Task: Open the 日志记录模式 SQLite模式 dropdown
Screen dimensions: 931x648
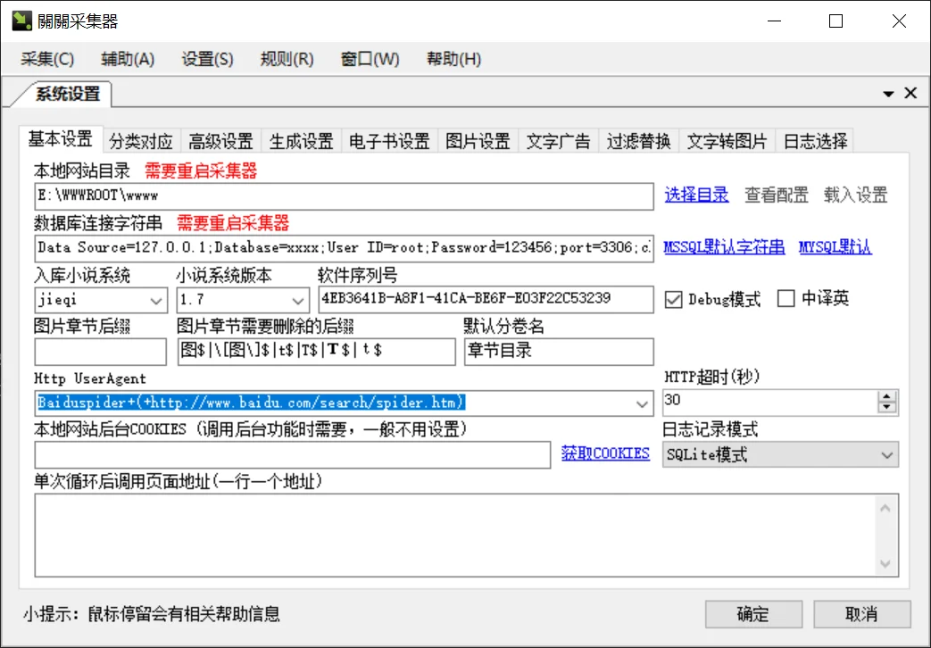Action: pyautogui.click(x=887, y=455)
